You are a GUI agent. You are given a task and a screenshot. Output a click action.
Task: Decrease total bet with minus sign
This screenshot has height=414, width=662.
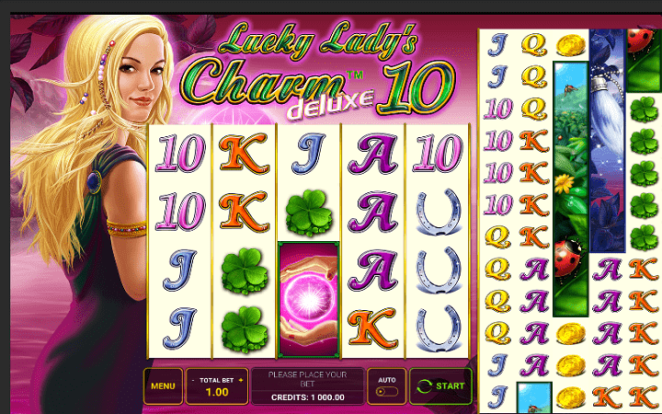pos(193,381)
